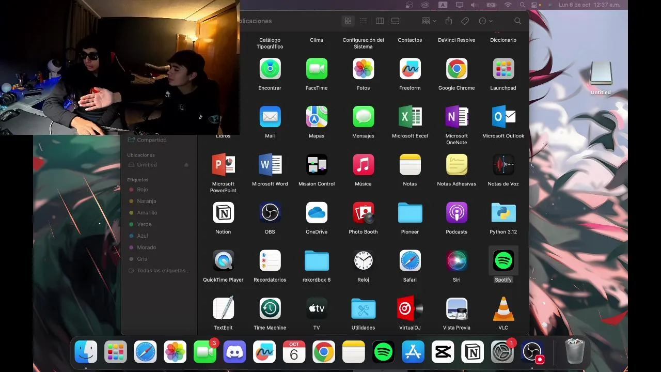Image resolution: width=661 pixels, height=372 pixels.
Task: Open Discord from the Dock
Action: (234, 352)
